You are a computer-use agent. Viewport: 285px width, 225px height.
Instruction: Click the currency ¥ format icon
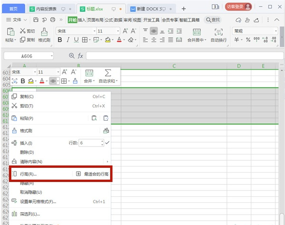pyautogui.click(x=237, y=40)
